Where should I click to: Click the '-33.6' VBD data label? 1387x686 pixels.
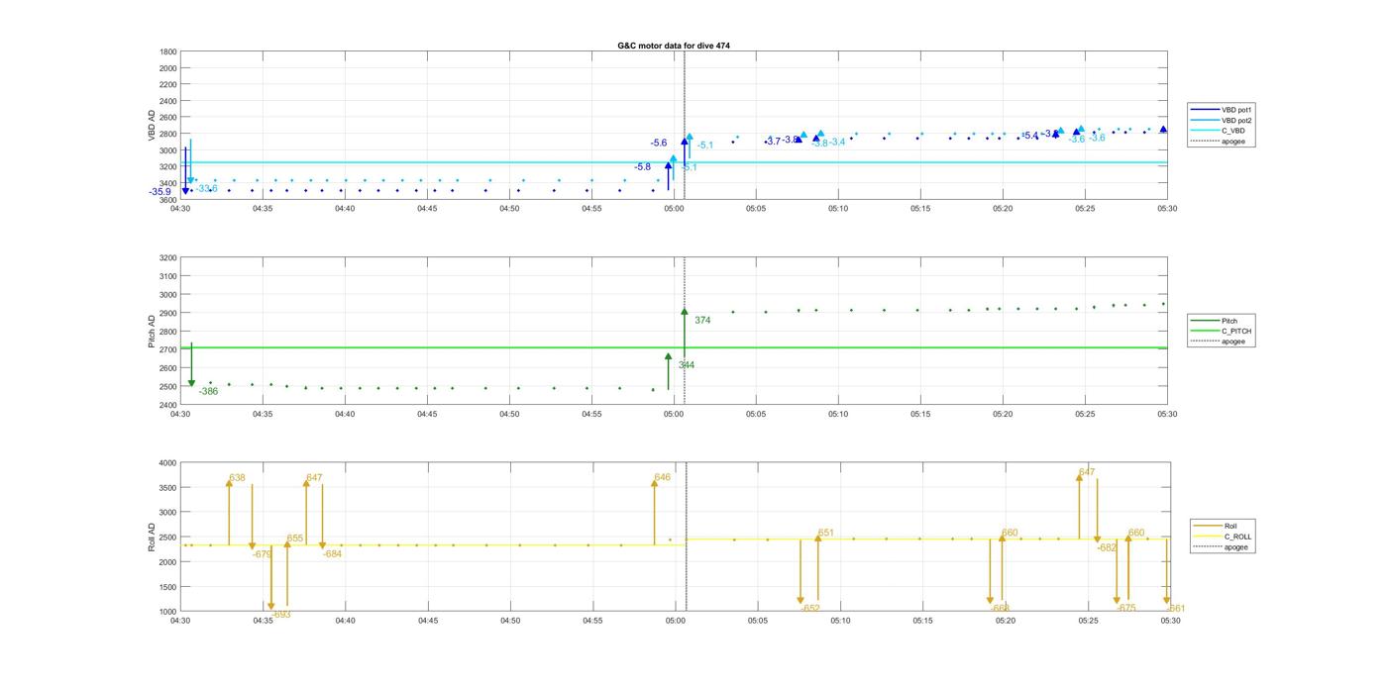tap(206, 188)
